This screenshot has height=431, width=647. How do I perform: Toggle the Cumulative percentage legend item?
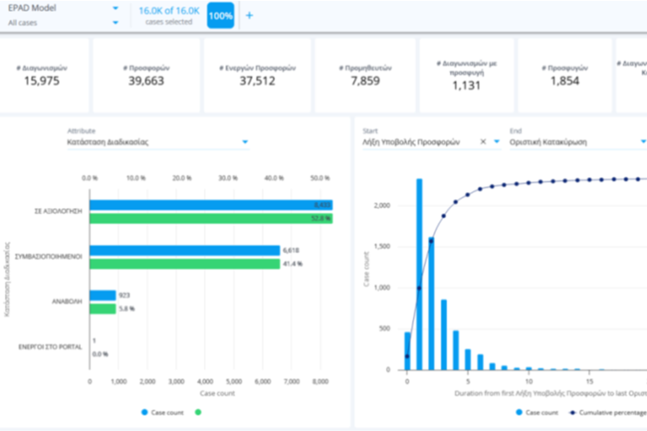pyautogui.click(x=608, y=412)
